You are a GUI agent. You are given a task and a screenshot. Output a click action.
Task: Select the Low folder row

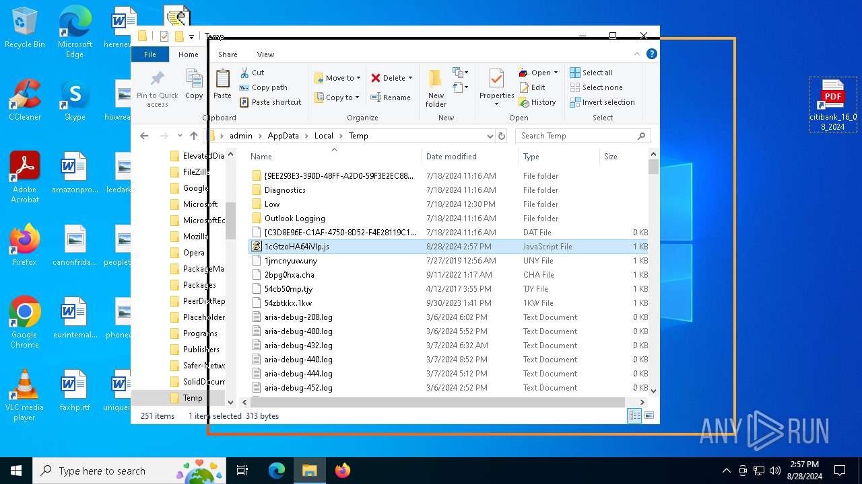[448, 204]
